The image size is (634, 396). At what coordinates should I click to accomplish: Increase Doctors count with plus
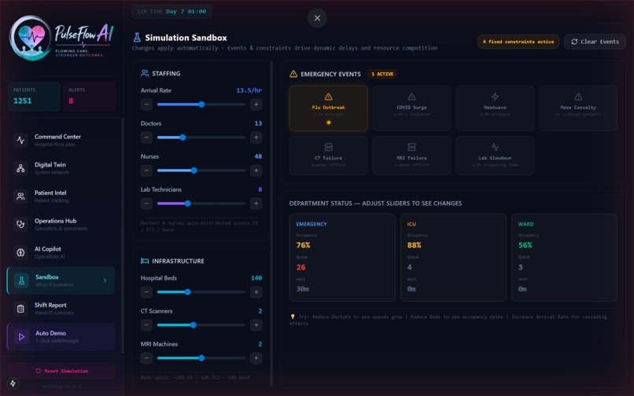tap(256, 137)
